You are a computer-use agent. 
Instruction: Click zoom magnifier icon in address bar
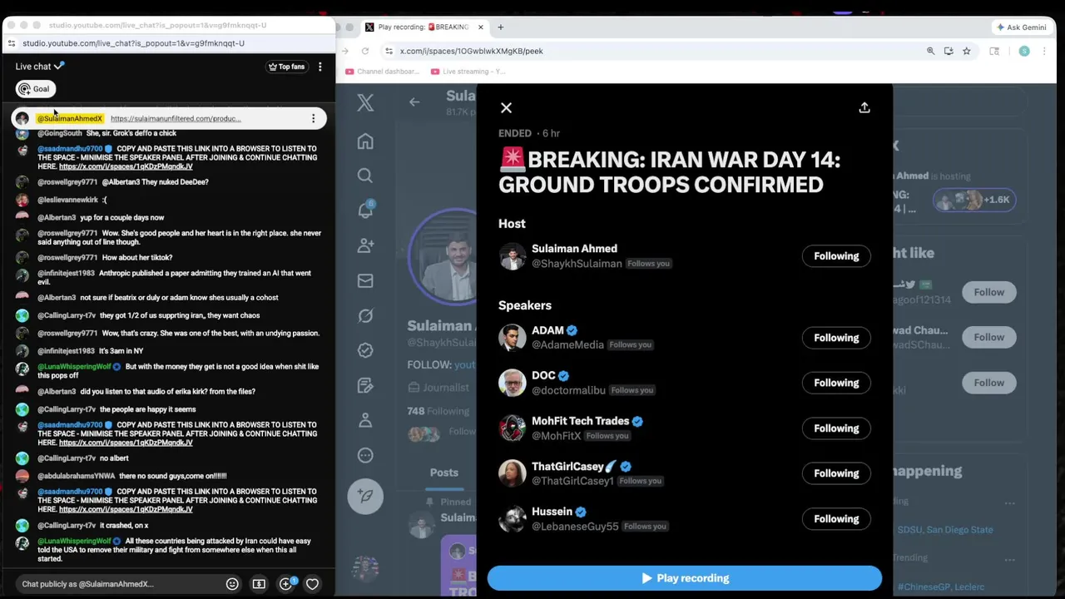[930, 51]
